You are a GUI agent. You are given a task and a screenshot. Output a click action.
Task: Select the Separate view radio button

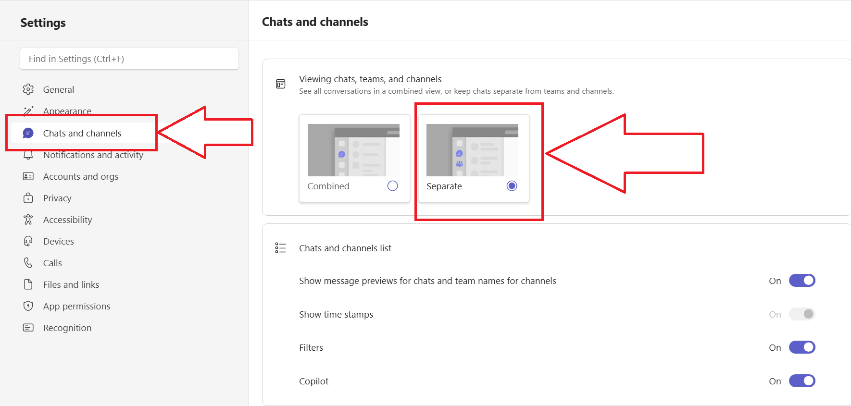(512, 186)
